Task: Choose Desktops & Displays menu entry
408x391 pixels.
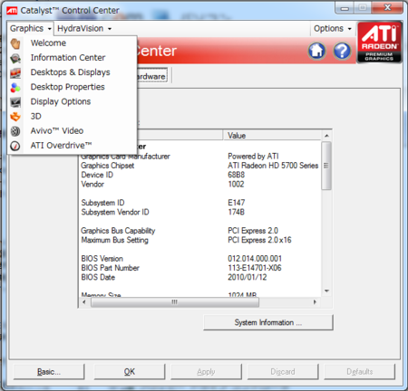Action: pyautogui.click(x=73, y=72)
